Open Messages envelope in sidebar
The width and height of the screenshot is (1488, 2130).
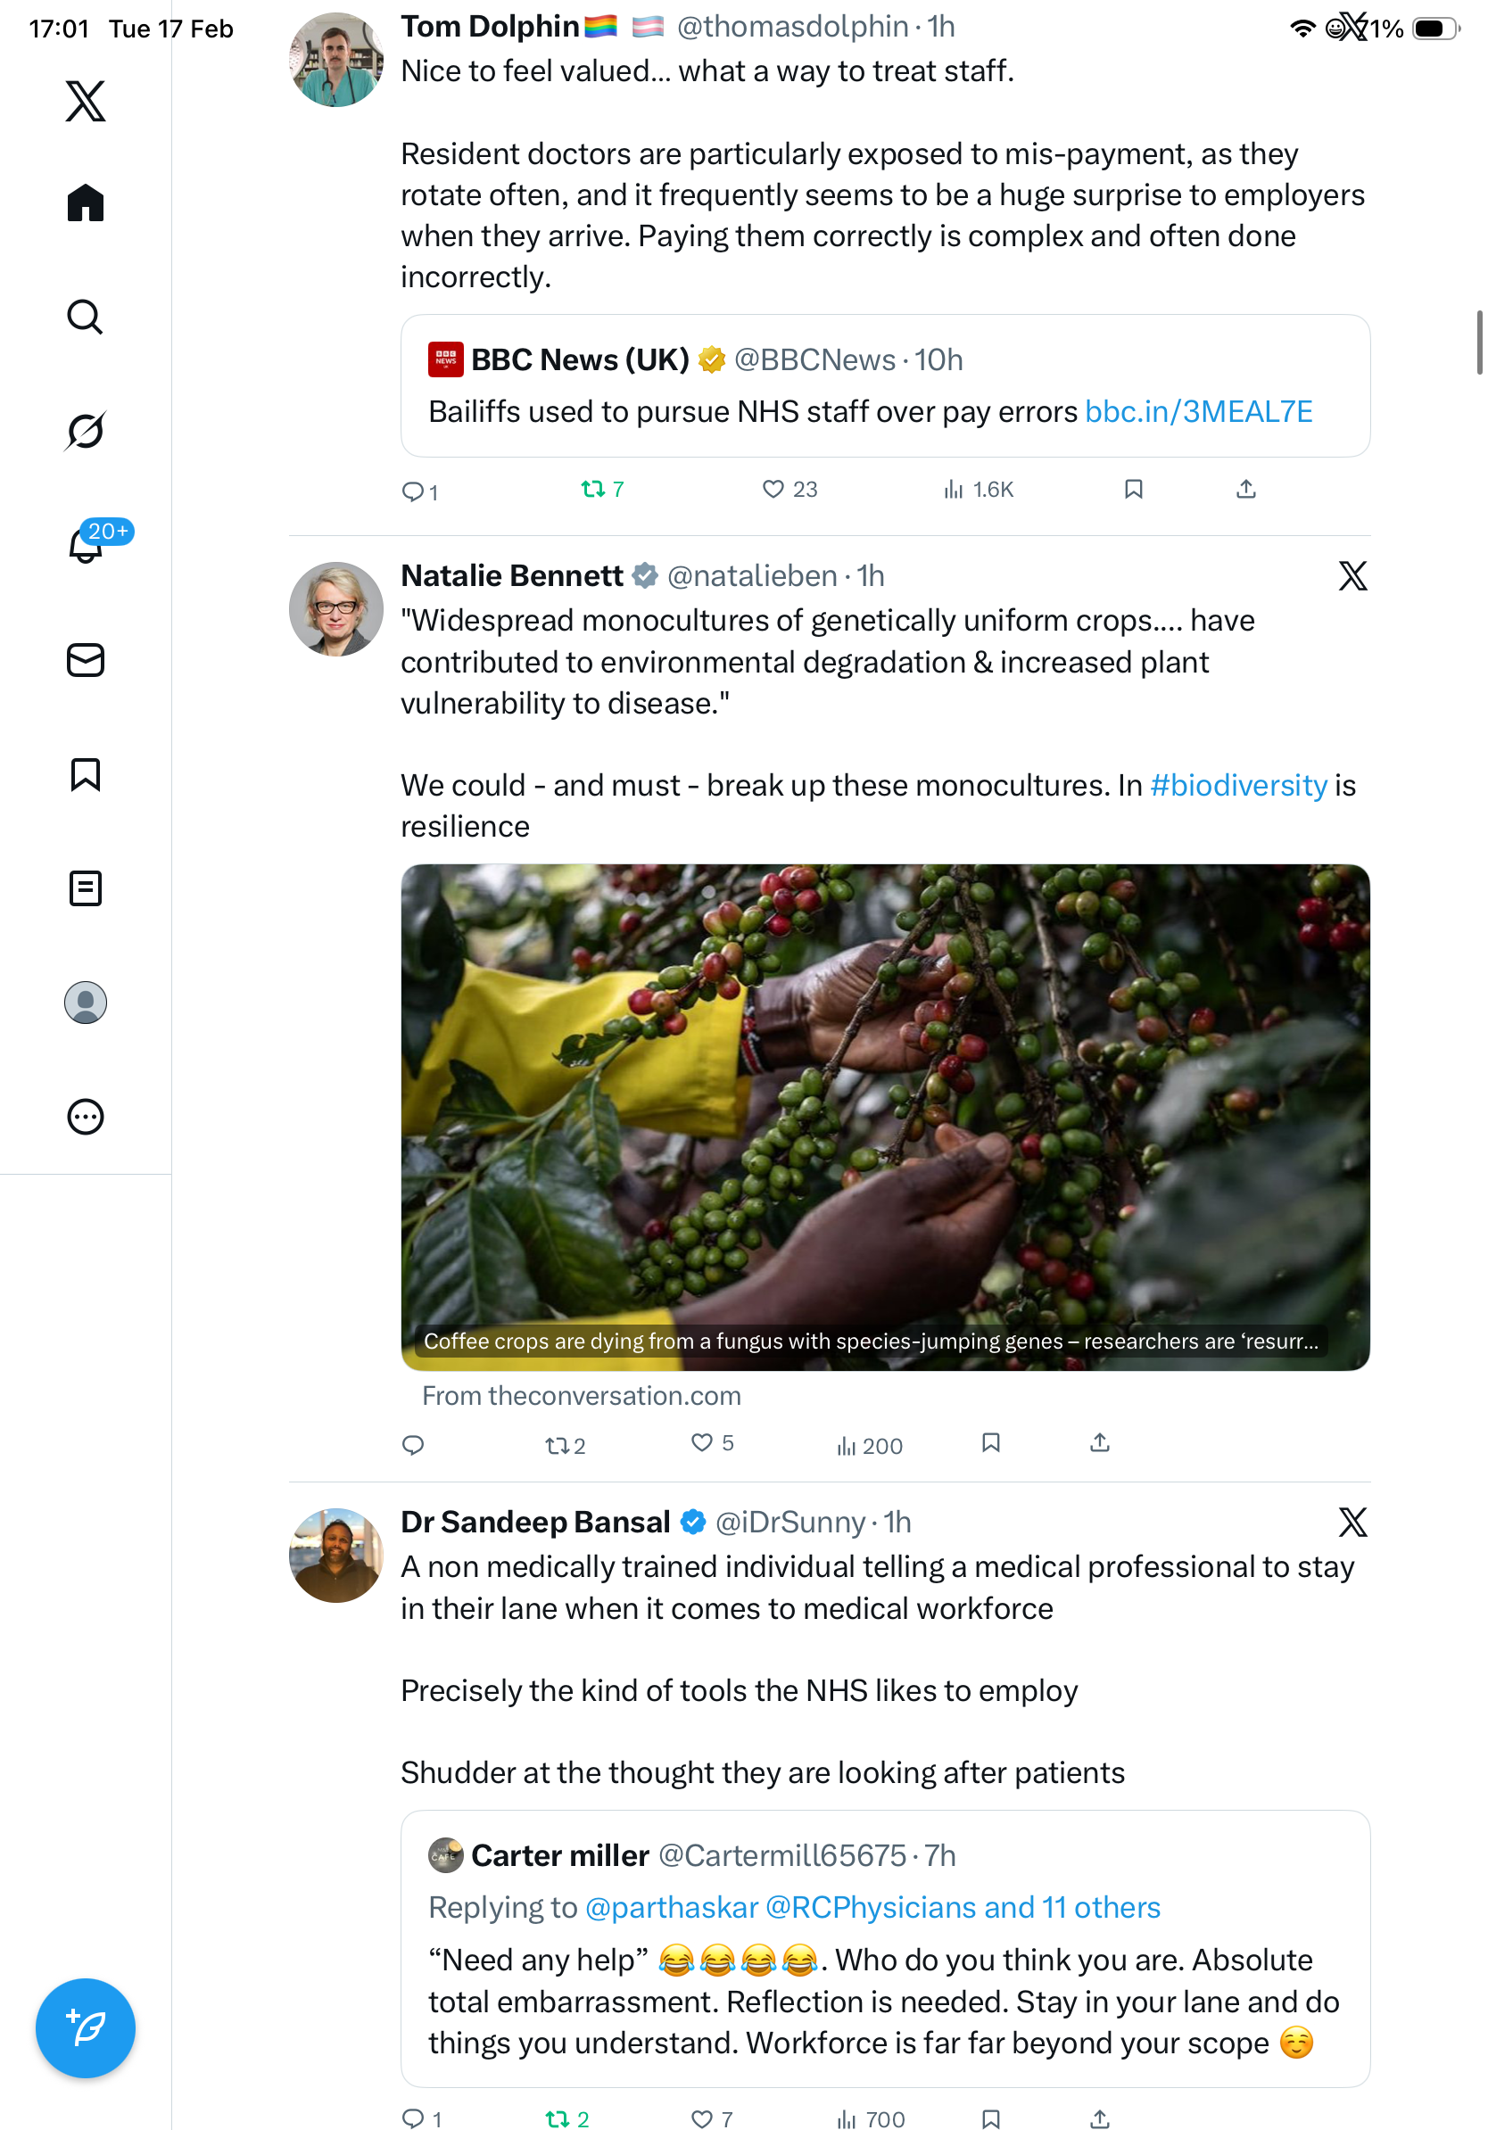(86, 659)
